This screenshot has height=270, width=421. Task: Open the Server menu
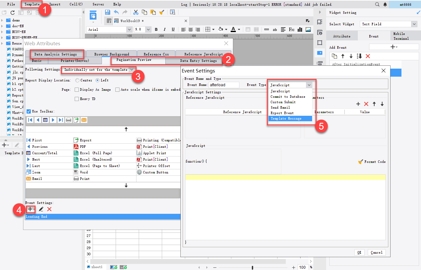[98, 4]
